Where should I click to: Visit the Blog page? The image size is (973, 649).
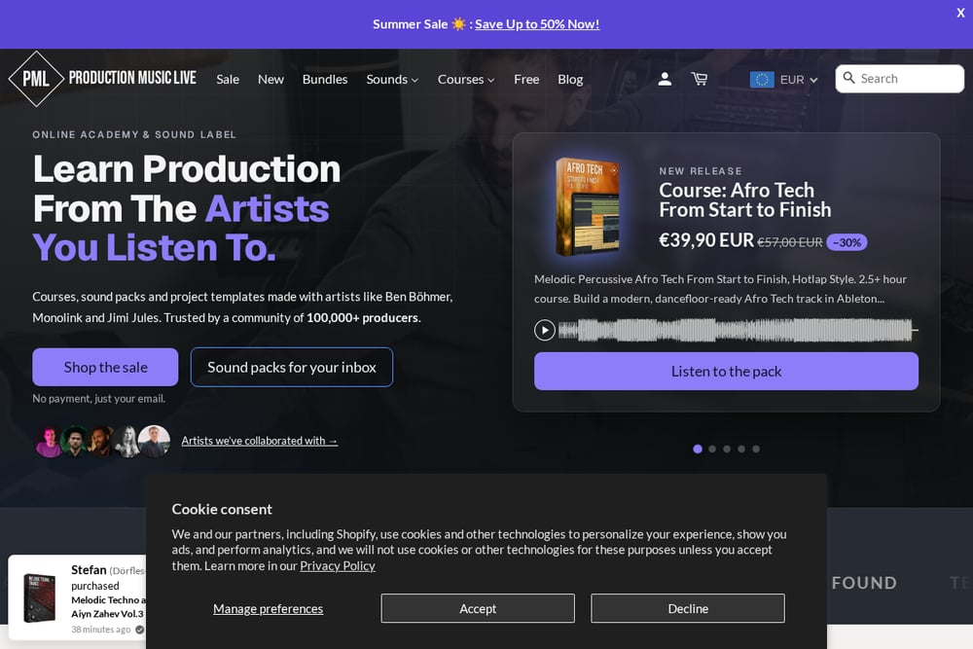(570, 80)
